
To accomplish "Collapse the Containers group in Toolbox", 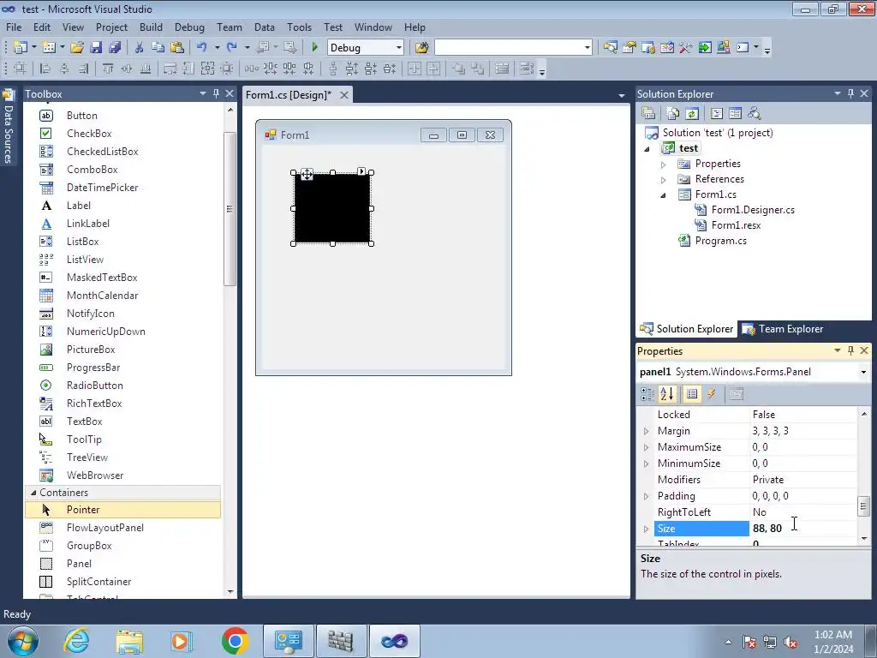I will point(33,493).
